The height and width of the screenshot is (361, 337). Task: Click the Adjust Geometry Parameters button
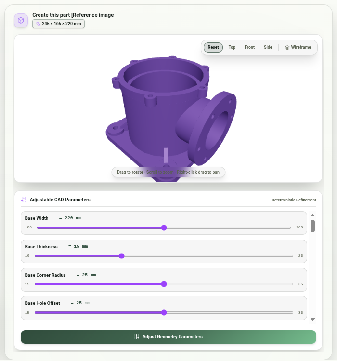click(168, 337)
